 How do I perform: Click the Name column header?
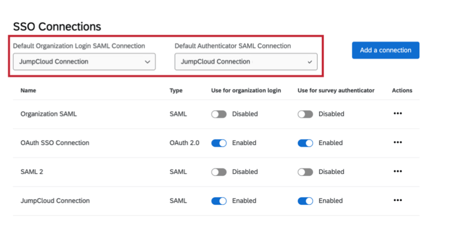point(28,91)
